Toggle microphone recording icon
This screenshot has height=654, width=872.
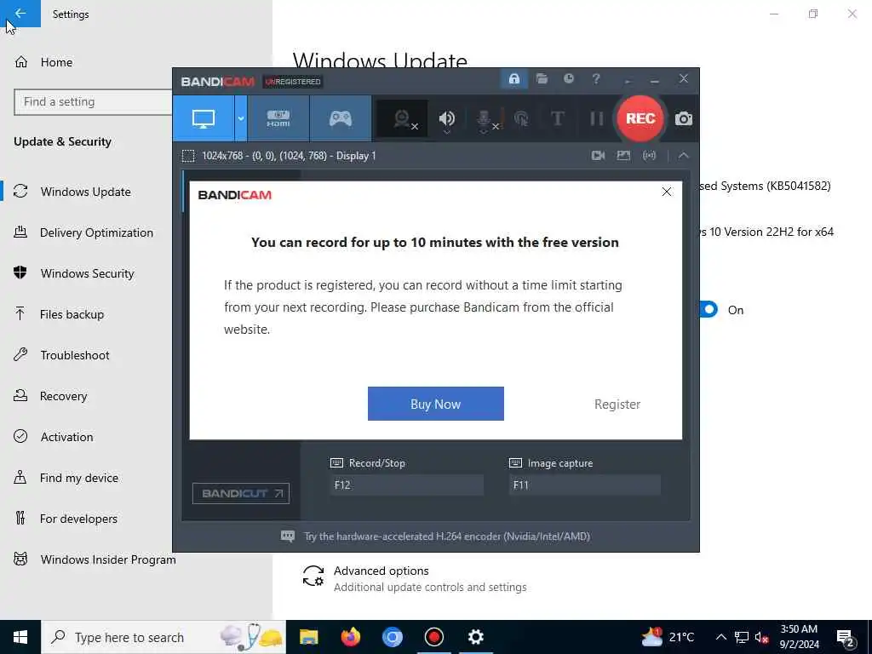click(484, 118)
